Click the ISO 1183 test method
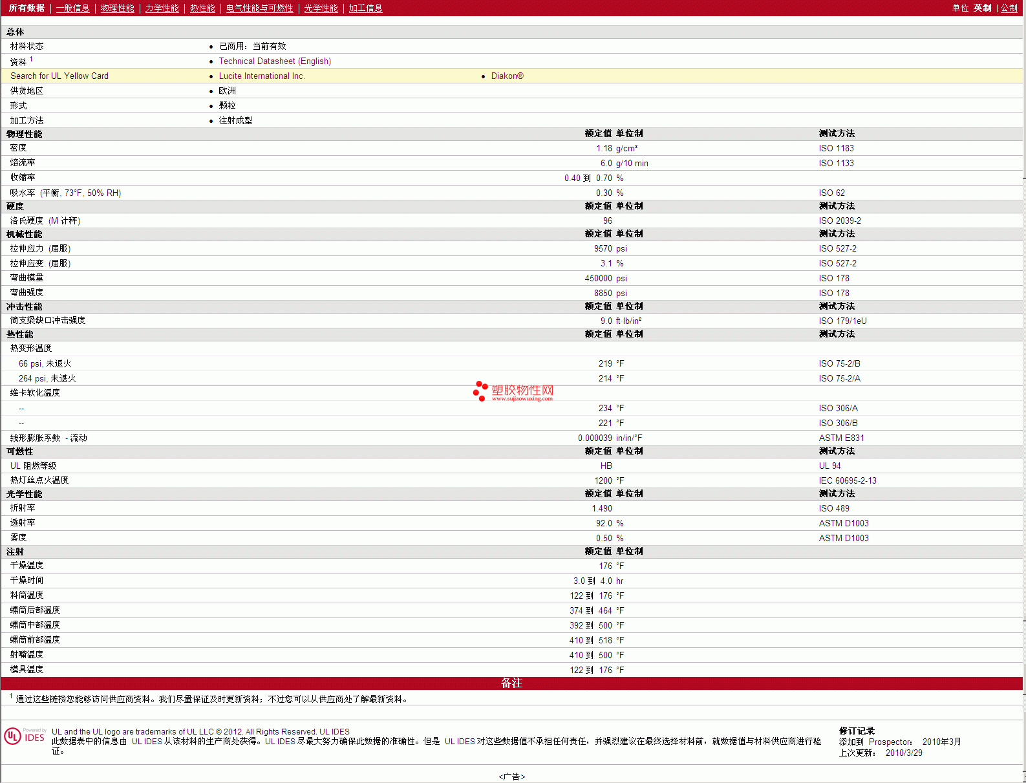Screen dimensions: 1026x783 tap(836, 149)
